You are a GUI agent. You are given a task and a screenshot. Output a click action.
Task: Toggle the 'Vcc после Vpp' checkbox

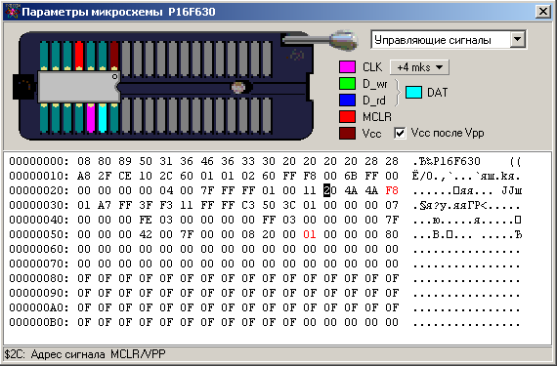400,134
